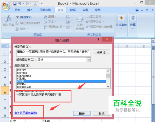Viewport: 155px width, 122px height.
Task: Open lookup and reference functions icon
Action: tap(69, 17)
